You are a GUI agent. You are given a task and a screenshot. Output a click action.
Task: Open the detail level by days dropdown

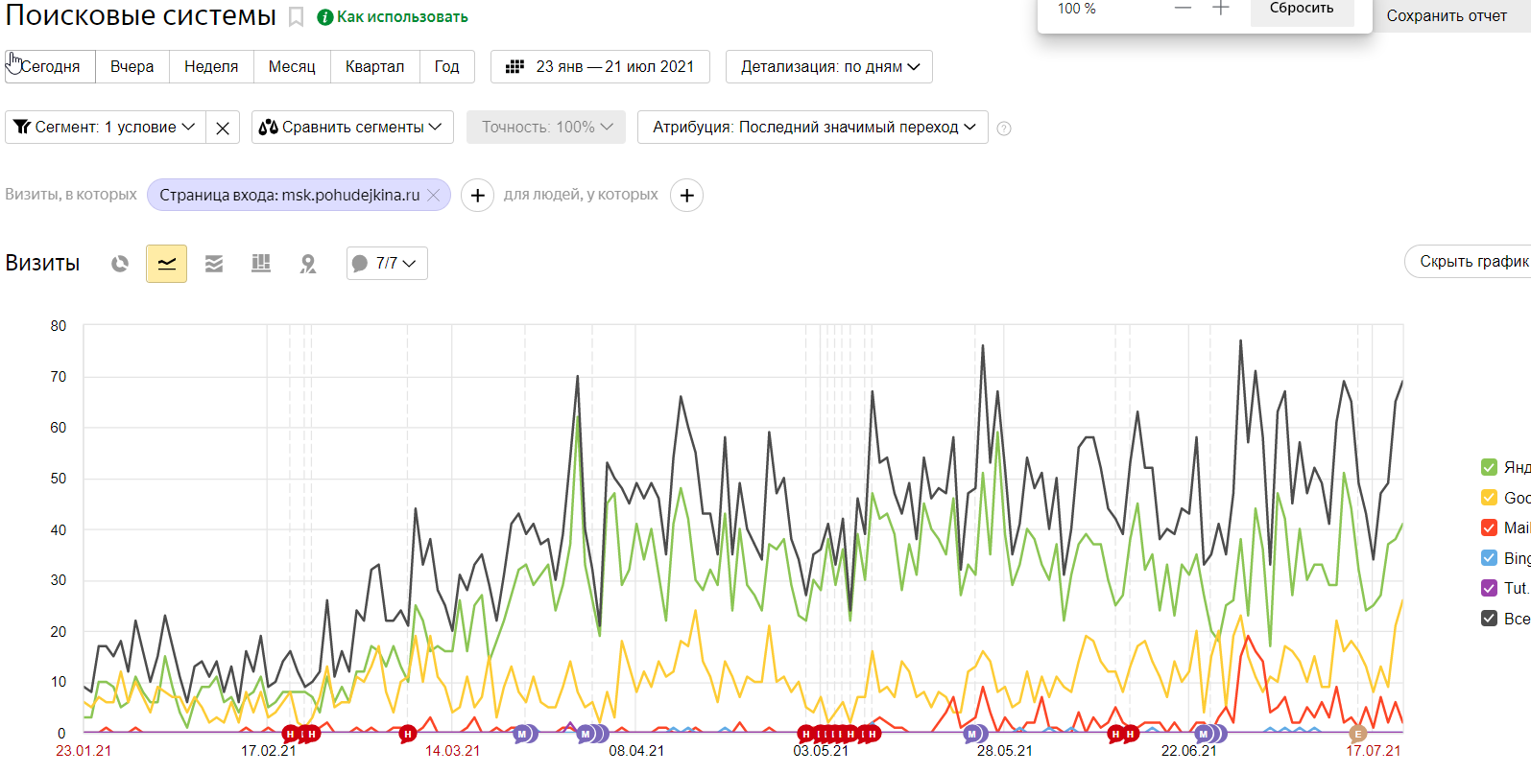(x=829, y=67)
